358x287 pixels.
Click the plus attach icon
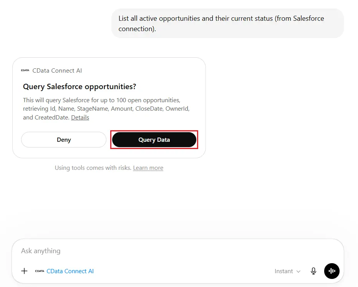click(24, 271)
